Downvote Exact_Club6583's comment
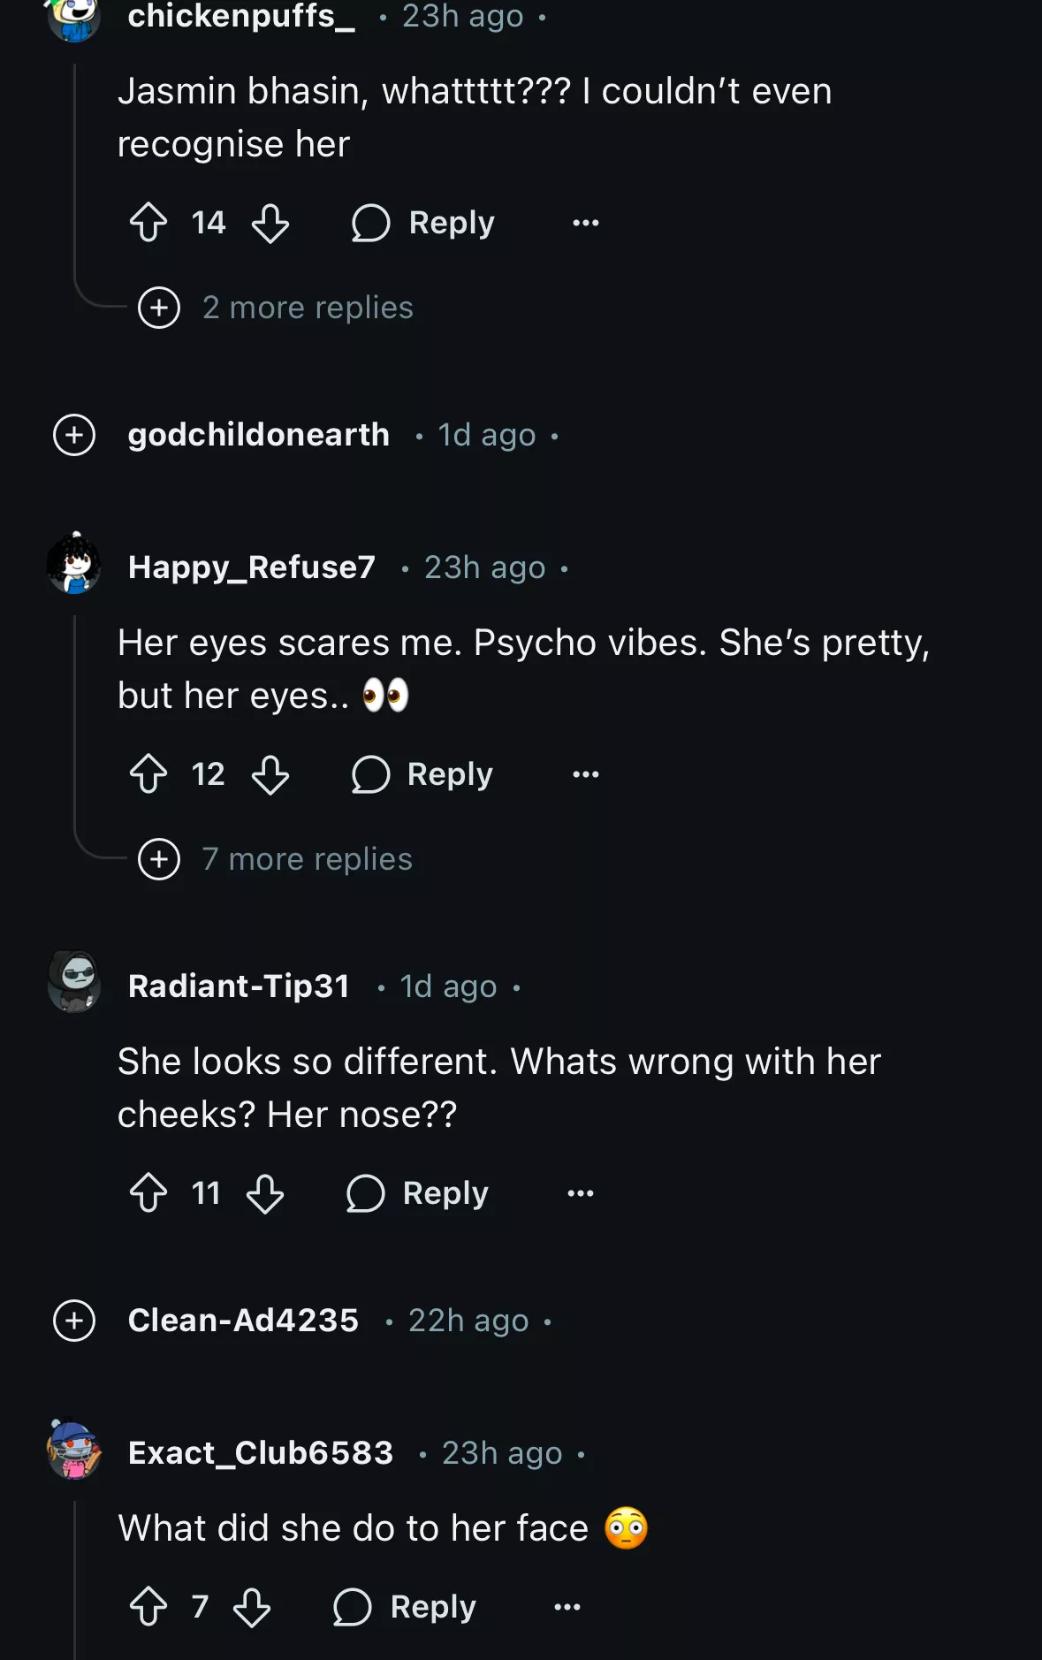This screenshot has height=1660, width=1042. (x=252, y=1607)
